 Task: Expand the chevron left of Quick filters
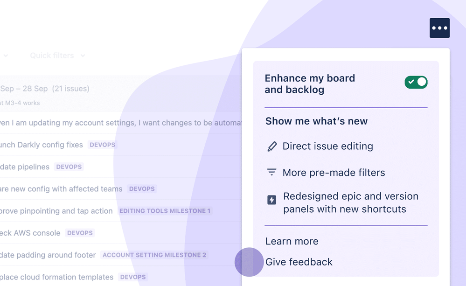point(5,56)
